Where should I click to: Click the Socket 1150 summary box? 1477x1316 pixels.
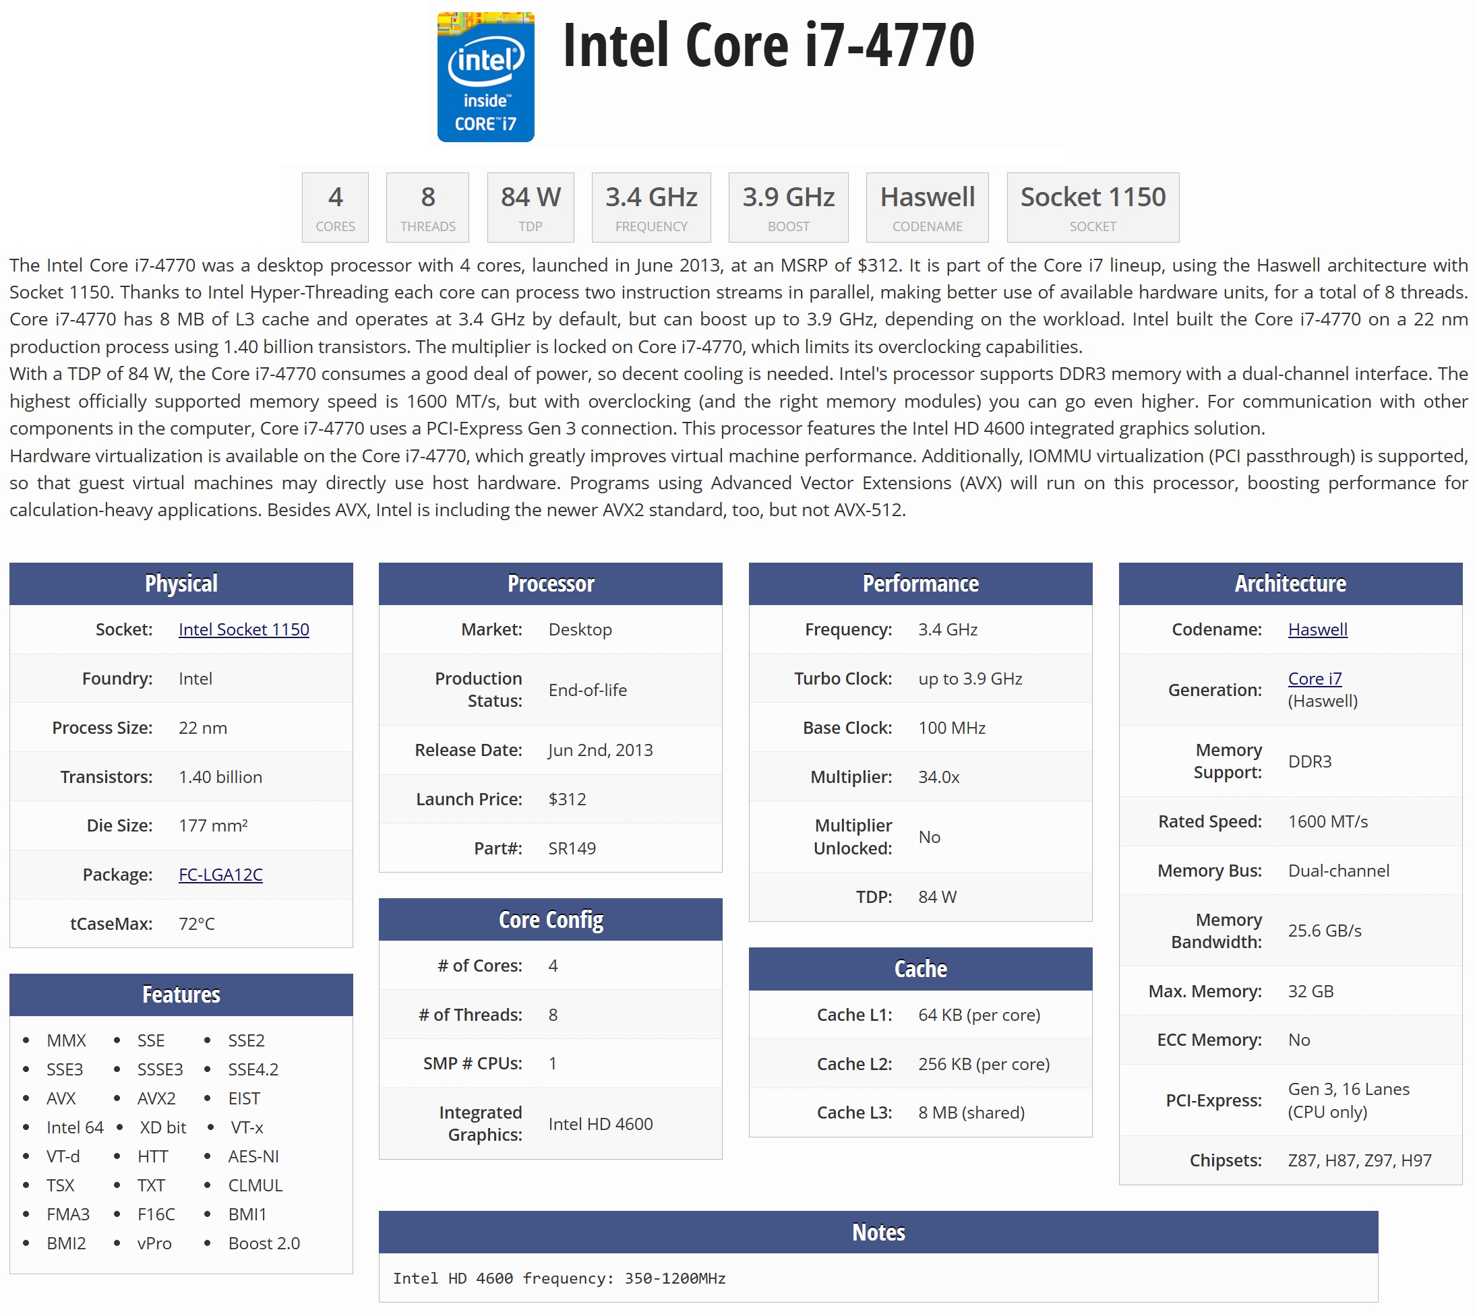pyautogui.click(x=1092, y=207)
